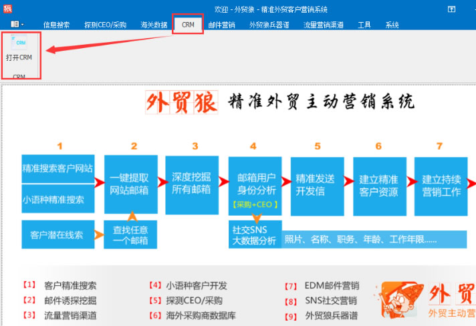Go to the 邮件营销 tab
This screenshot has width=476, height=326.
click(x=221, y=25)
